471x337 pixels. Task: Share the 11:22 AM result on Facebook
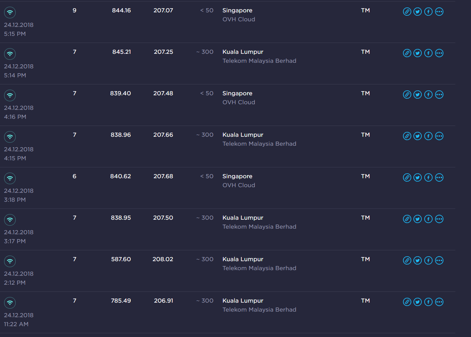click(x=428, y=302)
